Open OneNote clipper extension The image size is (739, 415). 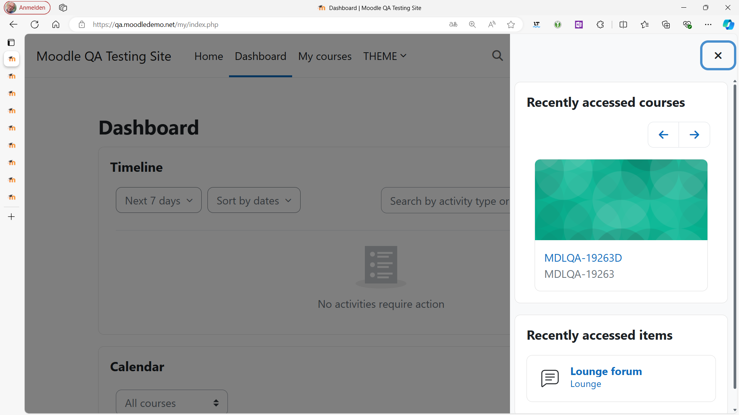click(x=579, y=25)
